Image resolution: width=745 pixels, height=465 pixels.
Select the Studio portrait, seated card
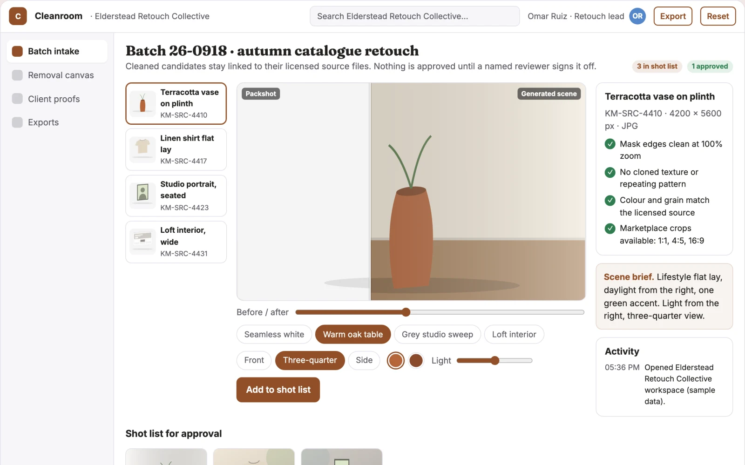click(176, 195)
